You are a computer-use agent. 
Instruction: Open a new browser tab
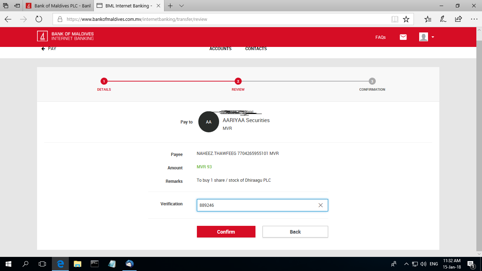170,6
